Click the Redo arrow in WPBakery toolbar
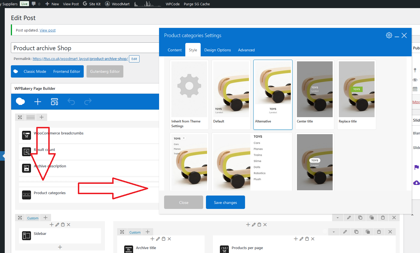This screenshot has height=253, width=420. point(88,102)
